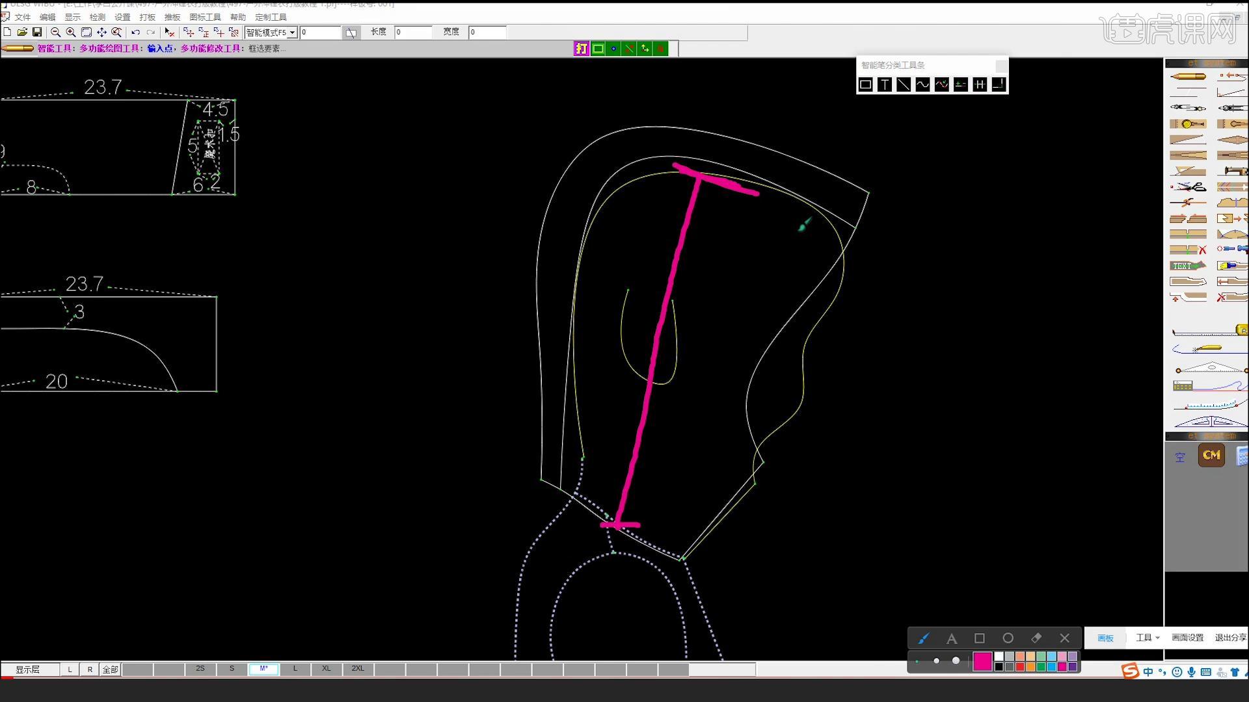Screen dimensions: 1249x702
Task: Open the 定制工具 menu
Action: tap(271, 17)
